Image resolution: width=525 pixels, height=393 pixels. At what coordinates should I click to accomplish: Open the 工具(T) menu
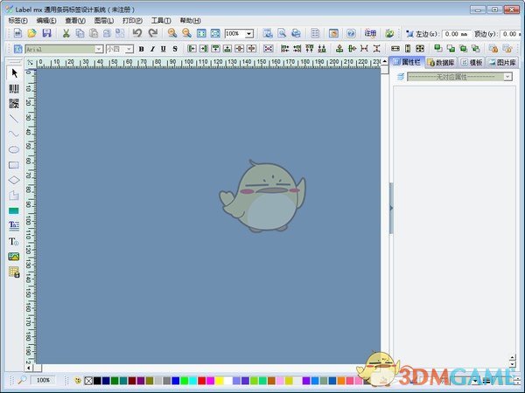click(x=161, y=21)
